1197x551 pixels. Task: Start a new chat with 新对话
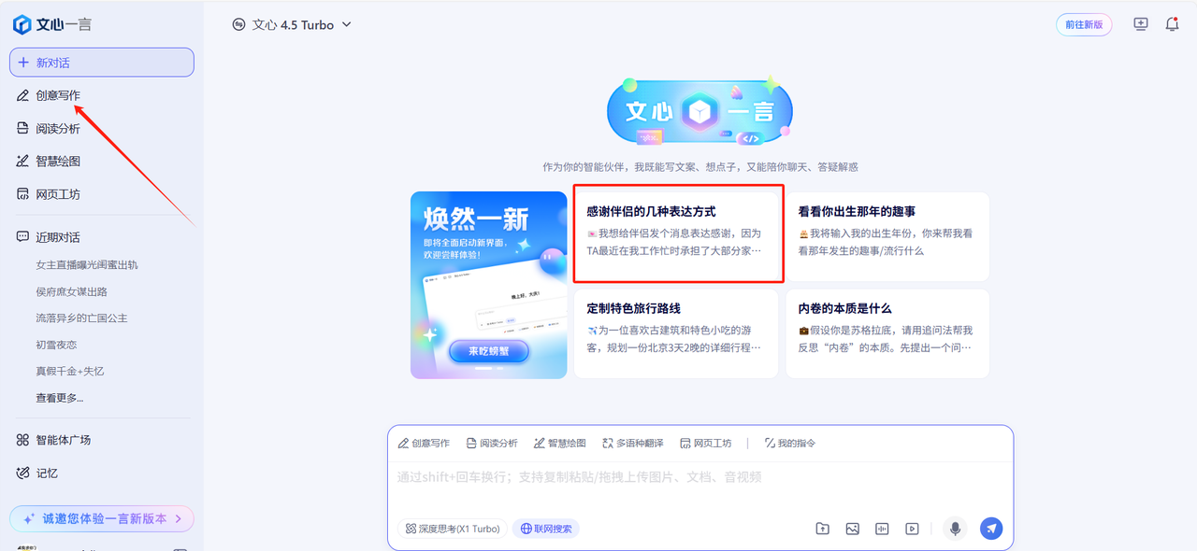[102, 63]
